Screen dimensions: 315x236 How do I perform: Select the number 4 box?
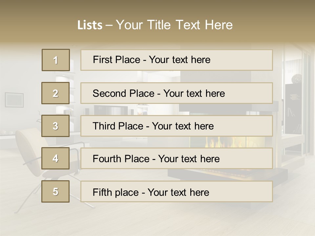(55, 159)
